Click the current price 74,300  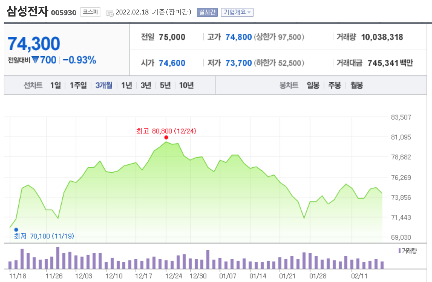pyautogui.click(x=34, y=43)
